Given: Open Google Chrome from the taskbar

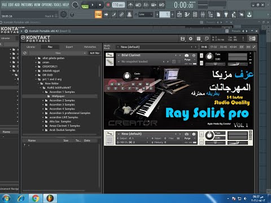Looking at the screenshot, I should 36,198.
